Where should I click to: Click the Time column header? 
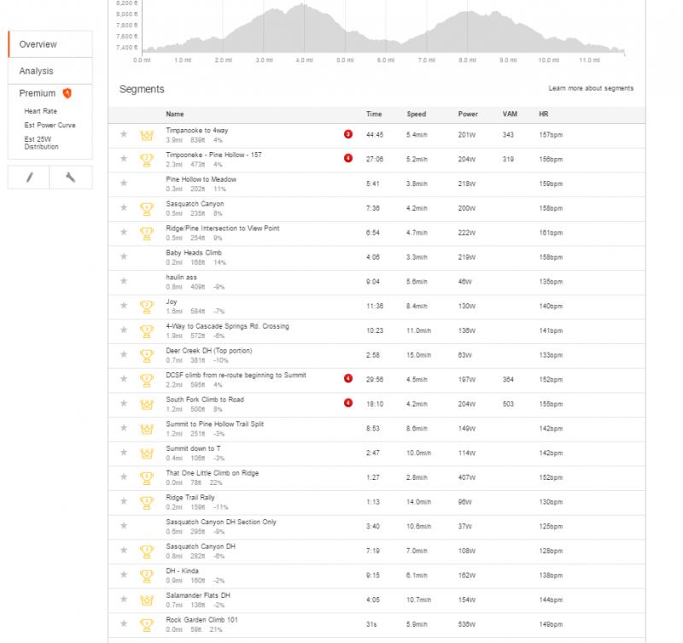pos(374,114)
